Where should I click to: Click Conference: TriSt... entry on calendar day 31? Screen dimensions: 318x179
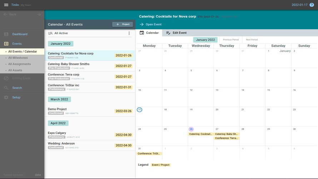click(149, 154)
